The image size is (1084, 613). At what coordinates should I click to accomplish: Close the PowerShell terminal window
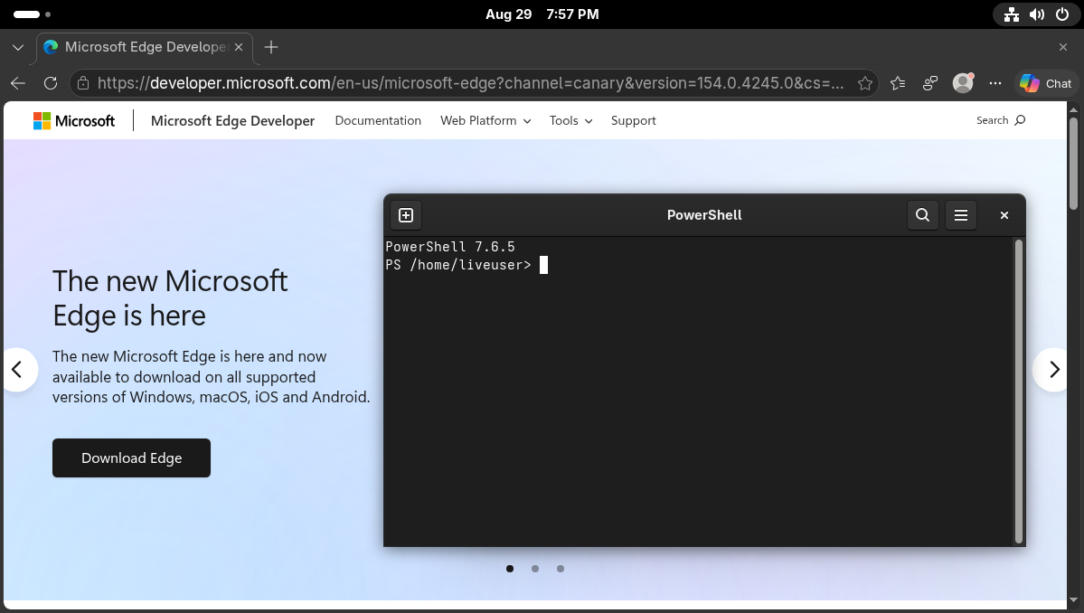[x=1004, y=215]
